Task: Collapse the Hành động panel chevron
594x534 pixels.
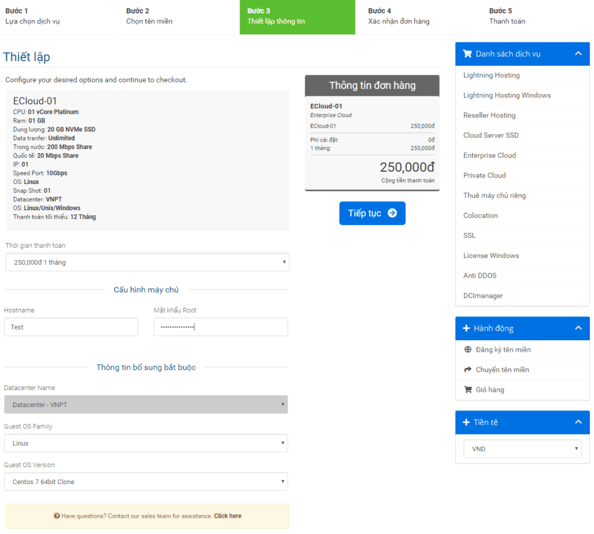Action: (x=578, y=328)
